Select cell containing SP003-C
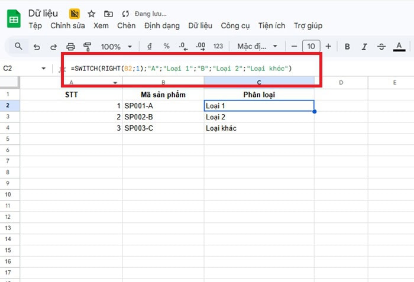Viewport: 414px width, 282px height. pos(163,128)
